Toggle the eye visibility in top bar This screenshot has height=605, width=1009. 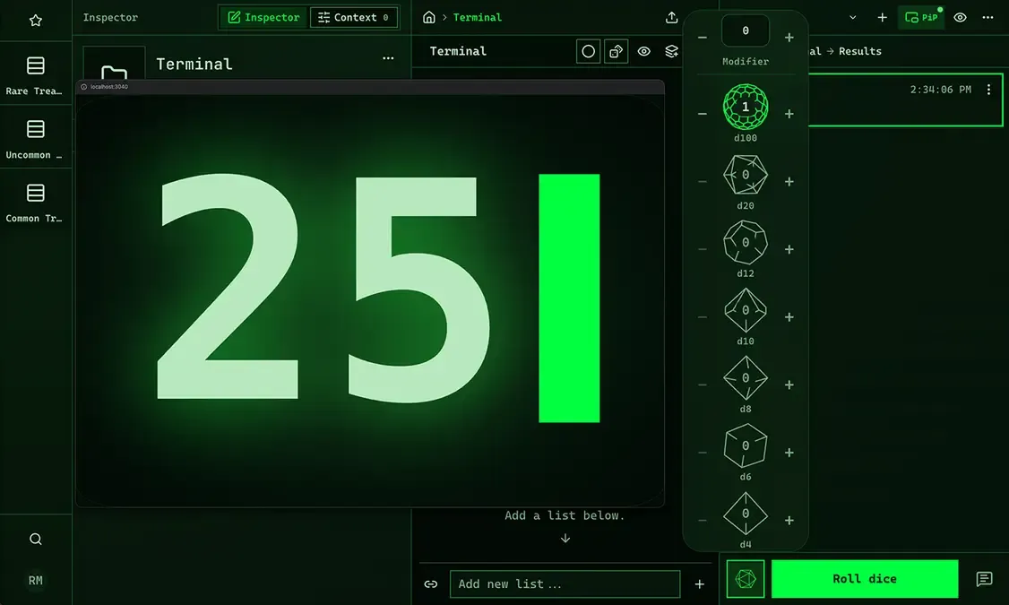click(x=960, y=17)
